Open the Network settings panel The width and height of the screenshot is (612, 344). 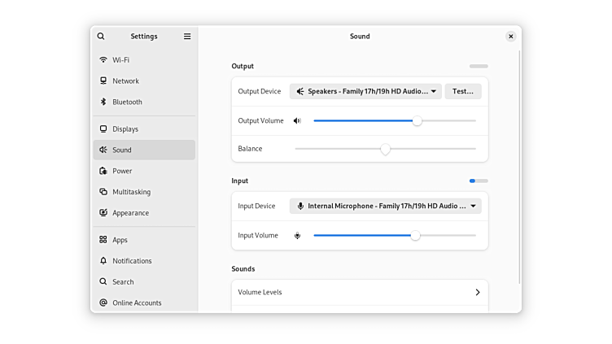pyautogui.click(x=125, y=81)
